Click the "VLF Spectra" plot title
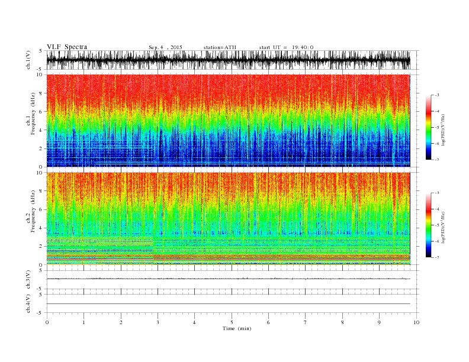469x362 pixels. [x=67, y=47]
